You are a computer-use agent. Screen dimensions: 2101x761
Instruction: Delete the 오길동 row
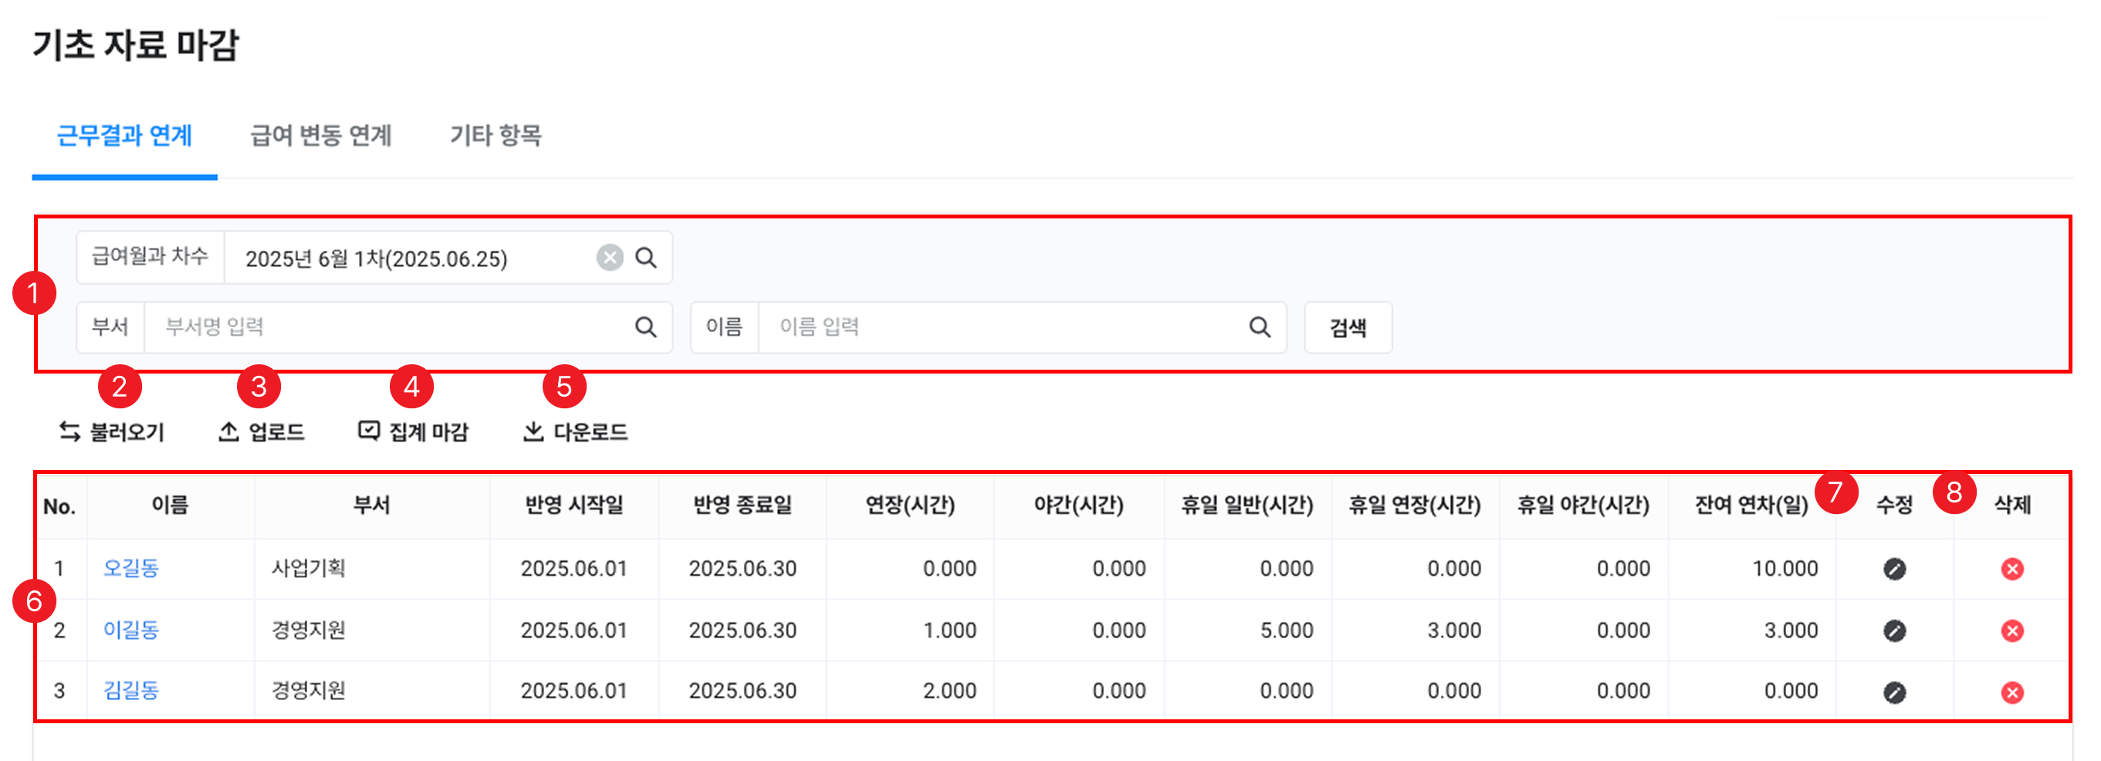point(2011,569)
